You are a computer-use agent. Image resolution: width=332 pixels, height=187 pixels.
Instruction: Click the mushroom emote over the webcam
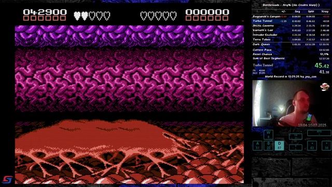coord(324,87)
